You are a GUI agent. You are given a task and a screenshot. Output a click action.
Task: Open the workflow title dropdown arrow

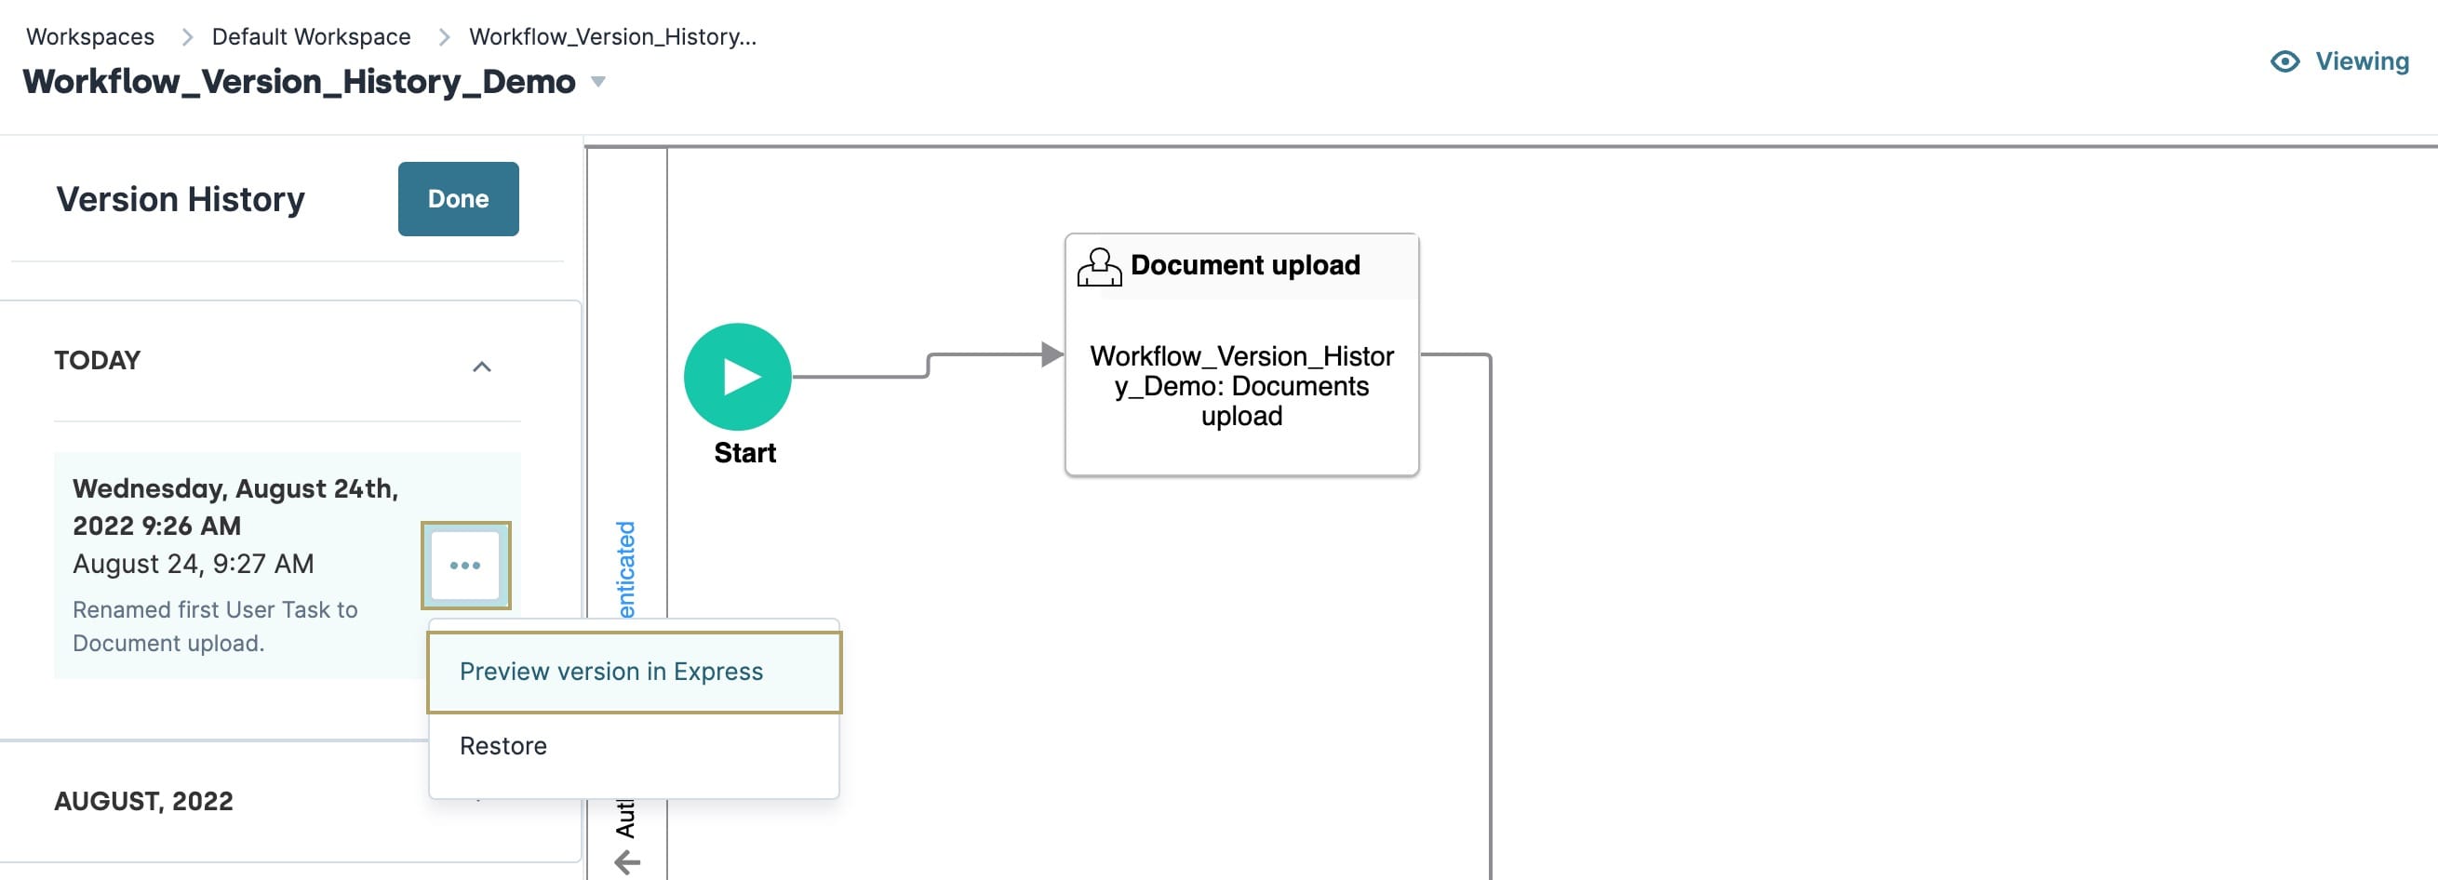(x=598, y=82)
